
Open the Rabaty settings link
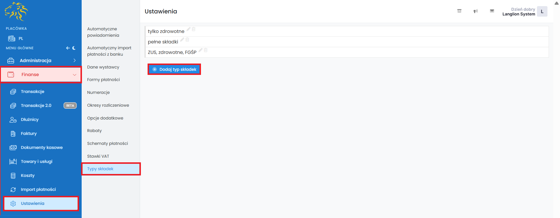(x=94, y=131)
